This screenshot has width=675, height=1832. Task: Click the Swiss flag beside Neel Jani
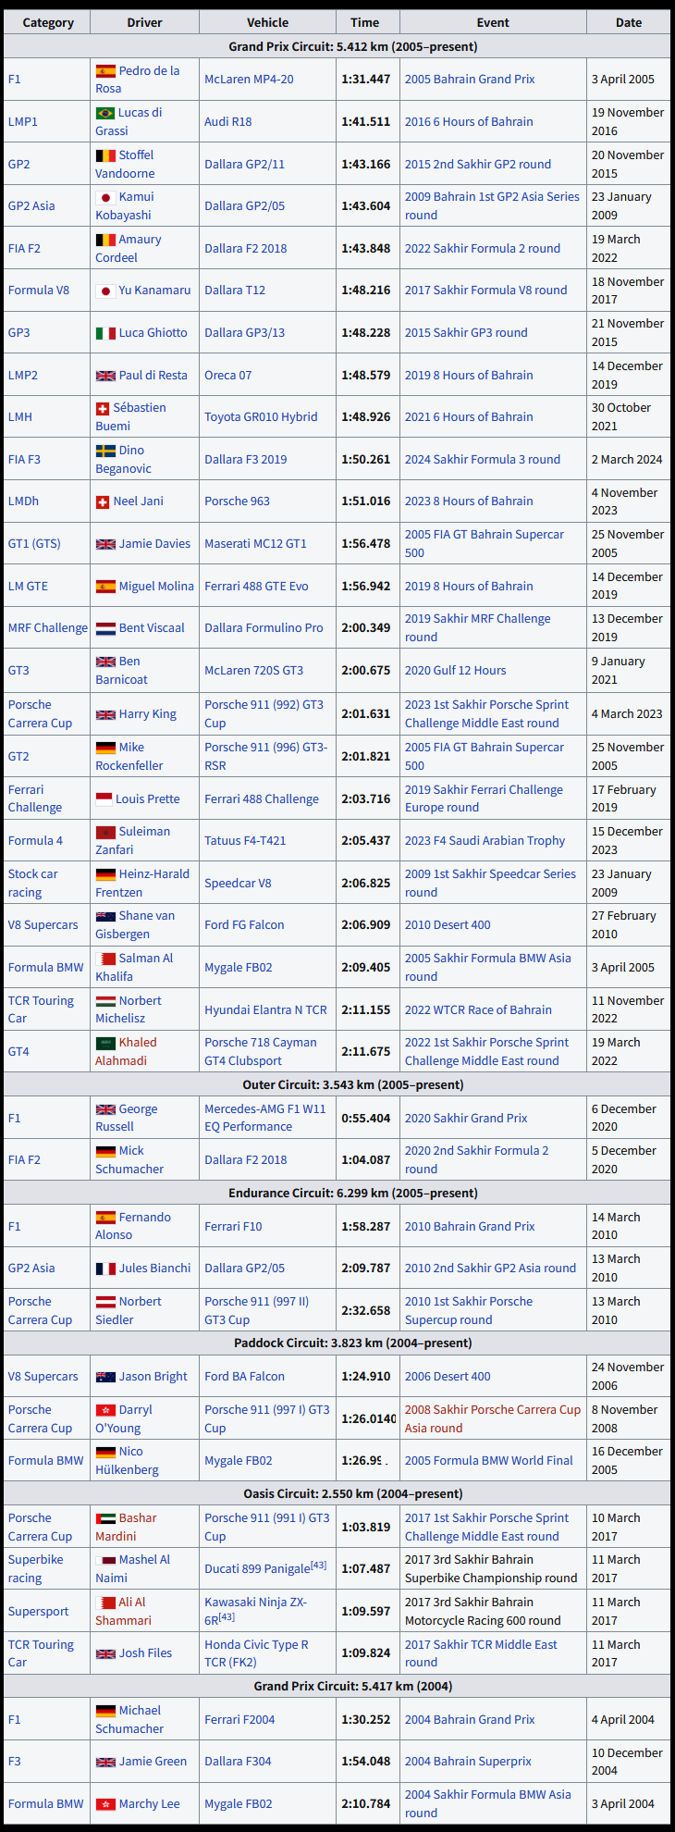[103, 501]
